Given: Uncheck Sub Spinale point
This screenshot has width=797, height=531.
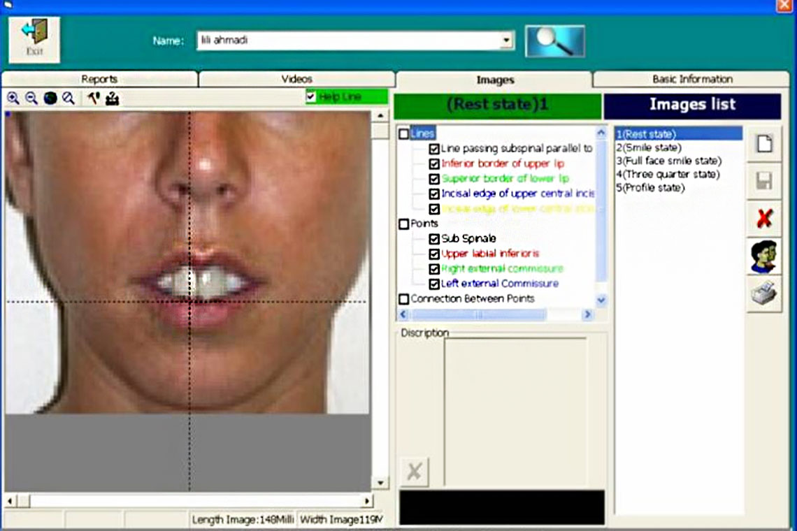Looking at the screenshot, I should [x=435, y=238].
